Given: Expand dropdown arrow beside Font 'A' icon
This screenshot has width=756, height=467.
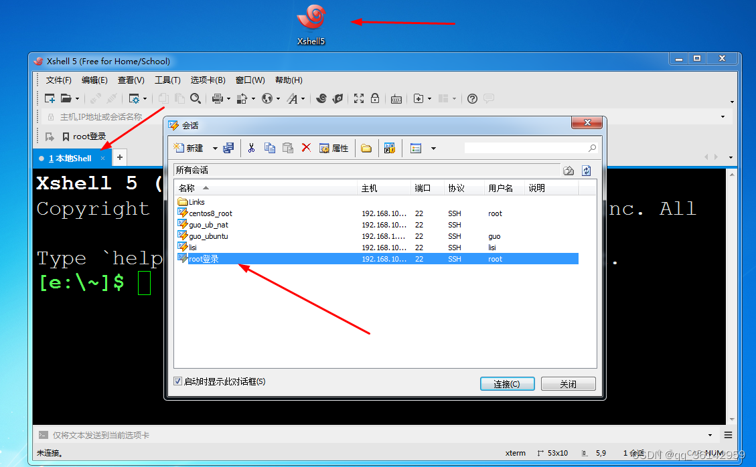Looking at the screenshot, I should 303,99.
